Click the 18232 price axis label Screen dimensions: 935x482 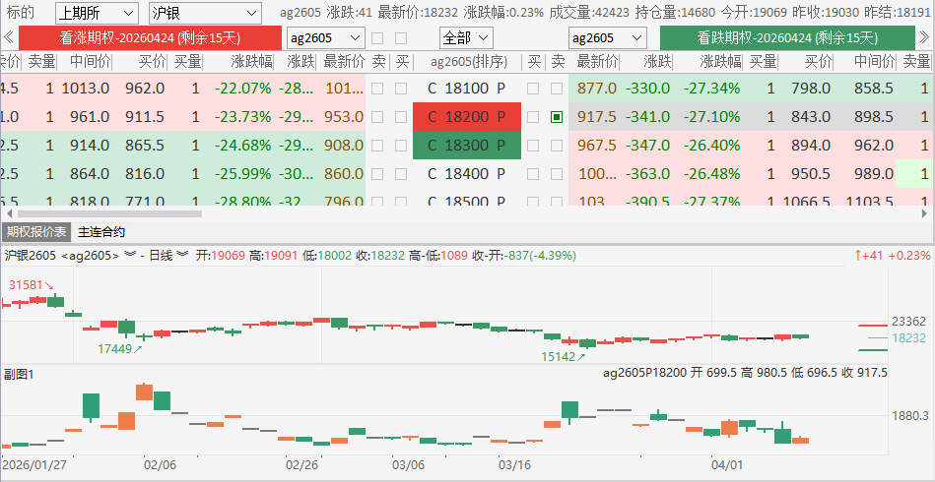[x=909, y=337]
